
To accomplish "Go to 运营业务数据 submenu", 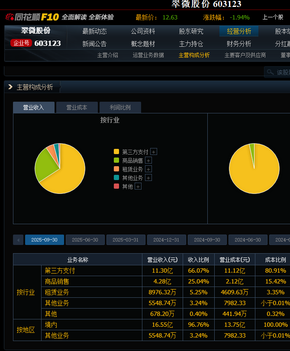I will point(148,55).
